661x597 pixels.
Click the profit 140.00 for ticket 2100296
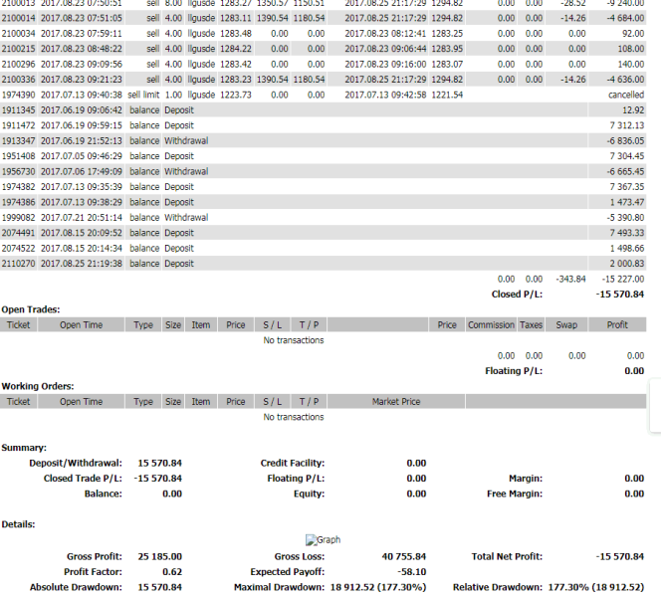point(631,64)
